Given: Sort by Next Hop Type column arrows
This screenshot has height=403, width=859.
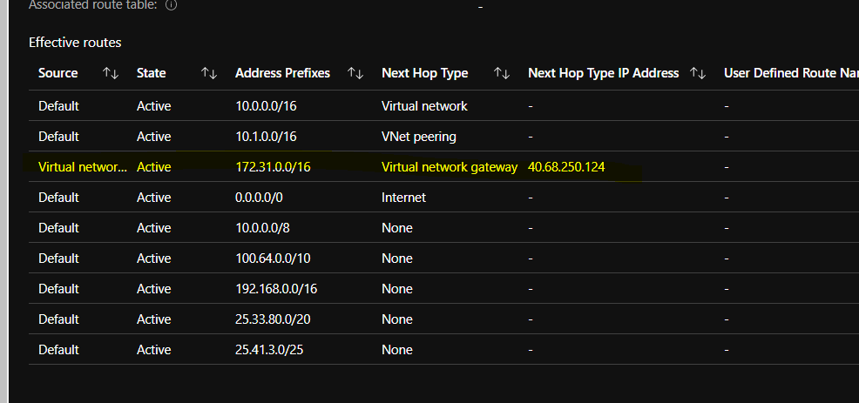Looking at the screenshot, I should tap(502, 73).
